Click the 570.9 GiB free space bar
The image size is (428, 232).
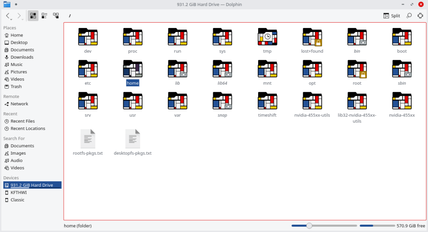click(x=377, y=226)
